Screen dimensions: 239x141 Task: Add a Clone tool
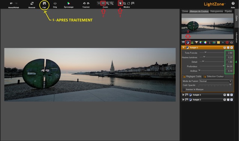pos(223,43)
